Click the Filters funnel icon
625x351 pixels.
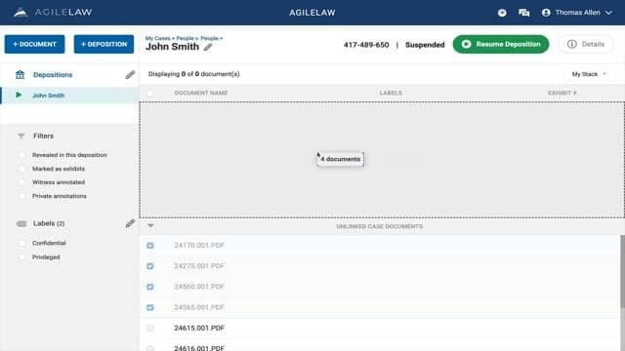pos(21,136)
